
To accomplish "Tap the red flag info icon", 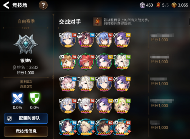I will (97, 22).
